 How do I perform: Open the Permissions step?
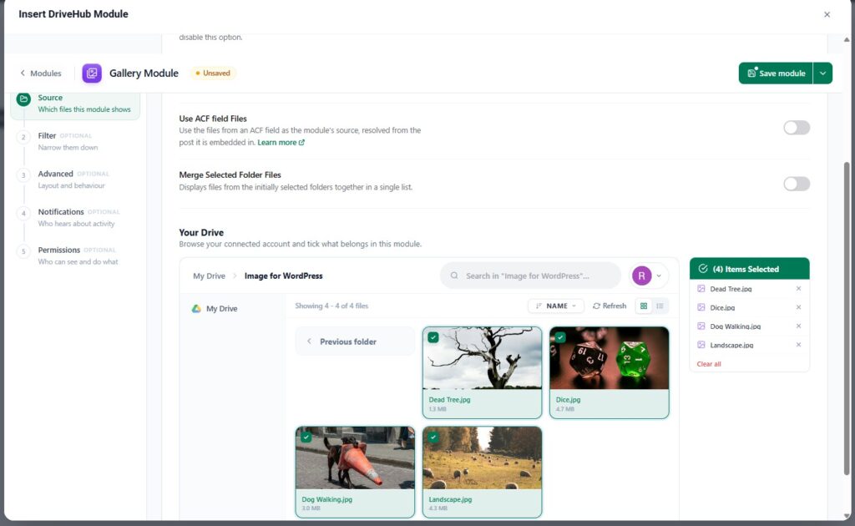pos(76,255)
